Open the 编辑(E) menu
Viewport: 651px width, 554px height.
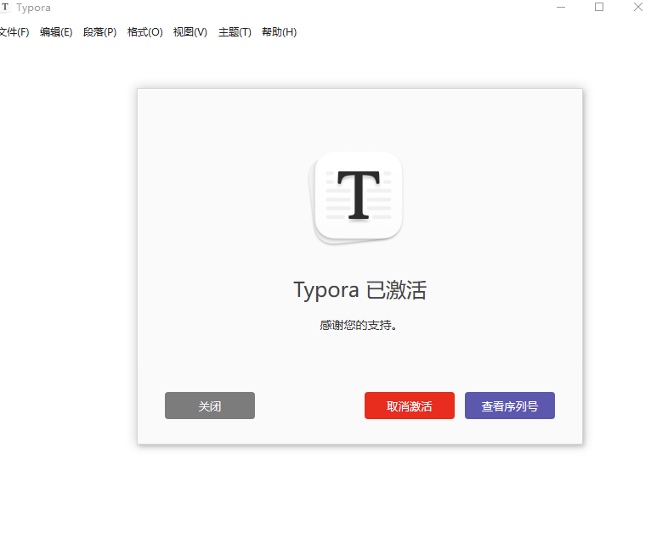coord(56,32)
